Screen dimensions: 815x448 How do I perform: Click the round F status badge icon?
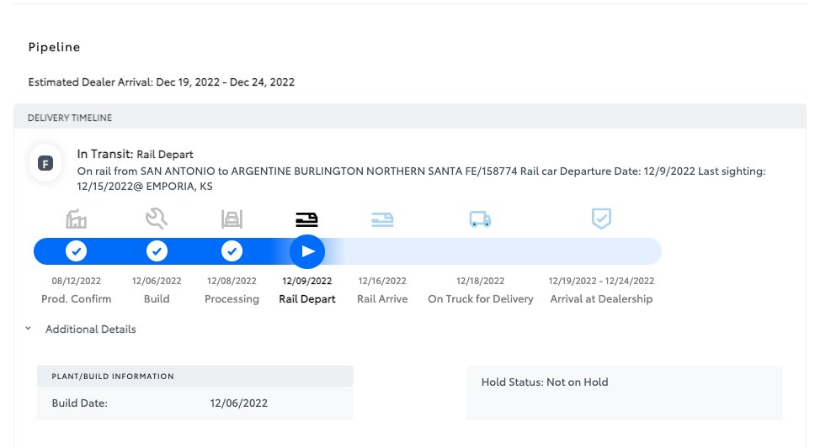click(45, 164)
